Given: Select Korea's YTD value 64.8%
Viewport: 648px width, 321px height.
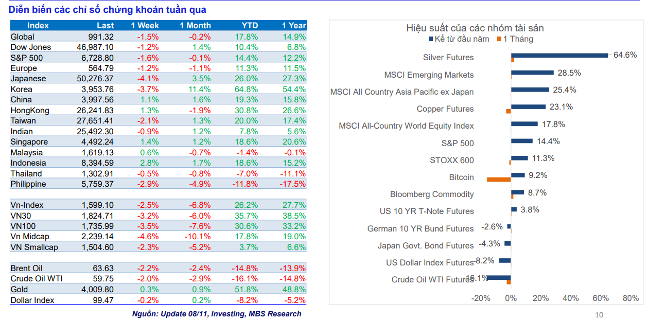Looking at the screenshot, I should tap(246, 90).
